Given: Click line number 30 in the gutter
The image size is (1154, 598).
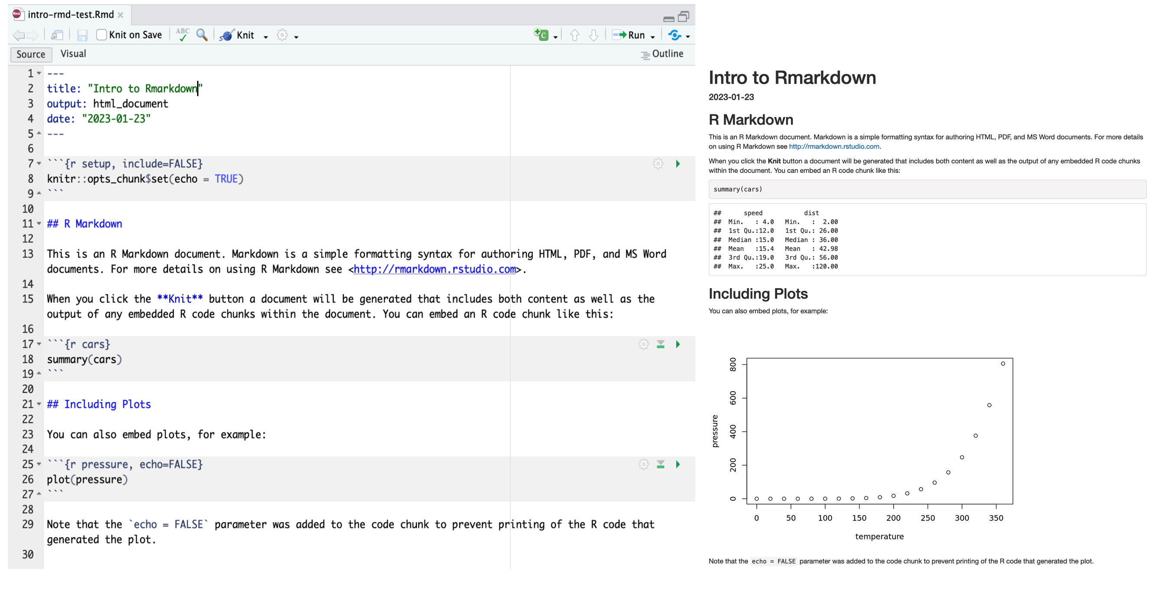Looking at the screenshot, I should [28, 555].
